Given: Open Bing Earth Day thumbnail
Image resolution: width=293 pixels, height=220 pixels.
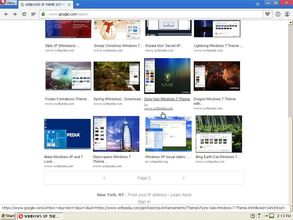Looking at the screenshot, I should (219, 134).
